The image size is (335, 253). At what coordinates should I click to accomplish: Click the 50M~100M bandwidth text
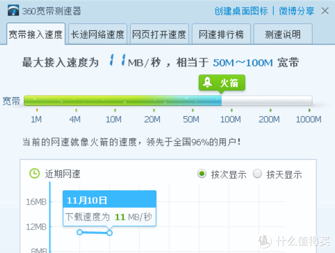[242, 63]
